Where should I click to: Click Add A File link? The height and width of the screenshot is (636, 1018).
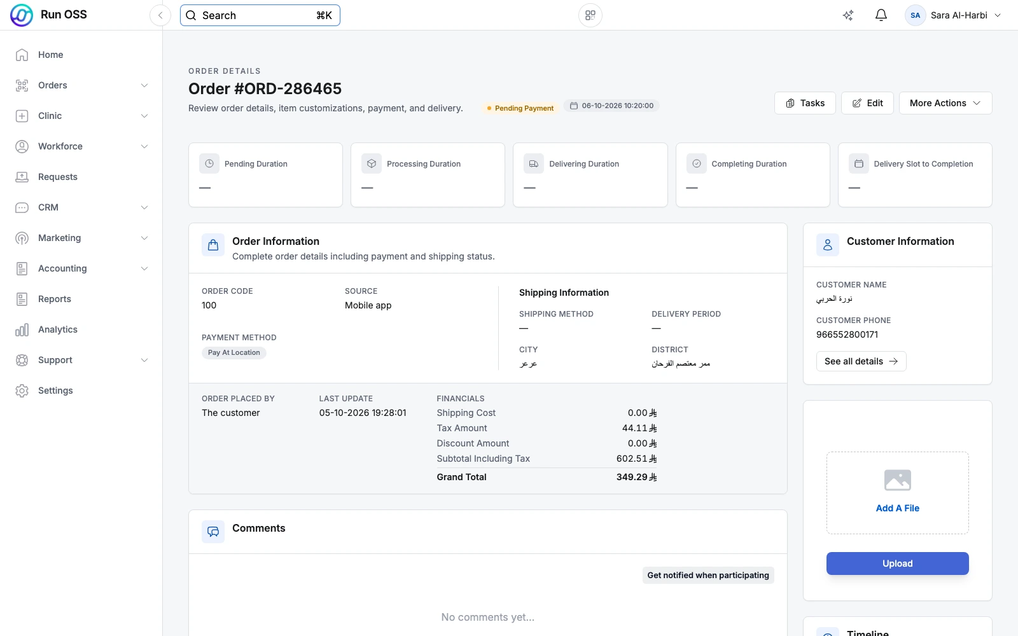(x=897, y=508)
